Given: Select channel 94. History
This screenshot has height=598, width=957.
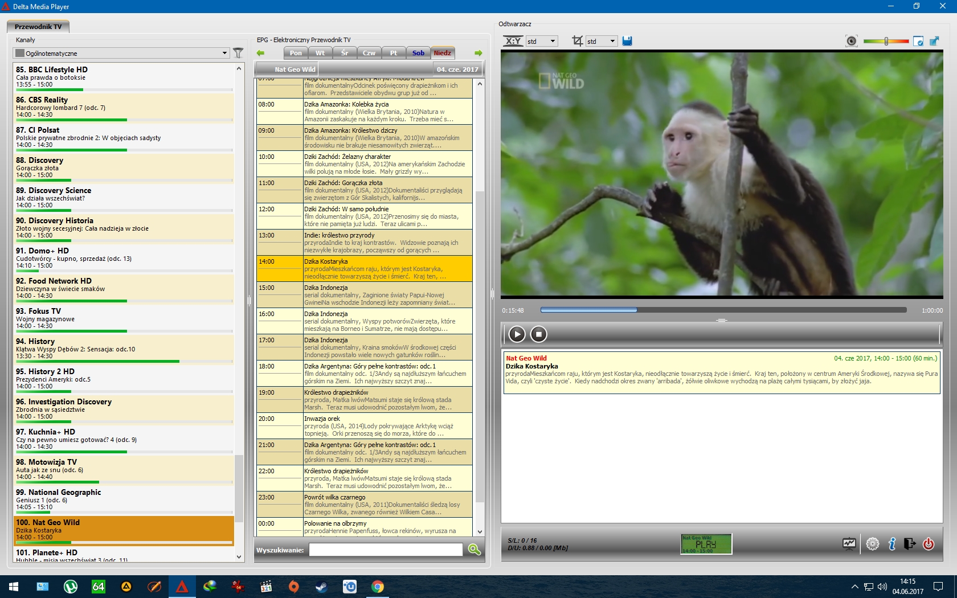Looking at the screenshot, I should (x=124, y=349).
